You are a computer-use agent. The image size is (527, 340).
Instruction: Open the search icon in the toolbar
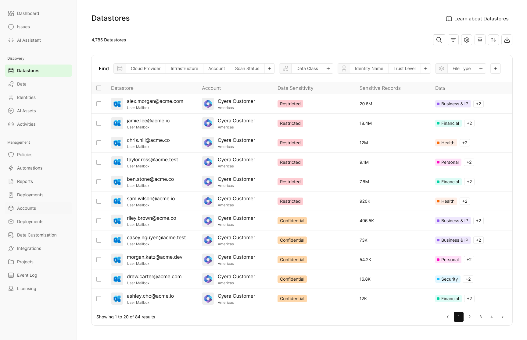pyautogui.click(x=439, y=40)
